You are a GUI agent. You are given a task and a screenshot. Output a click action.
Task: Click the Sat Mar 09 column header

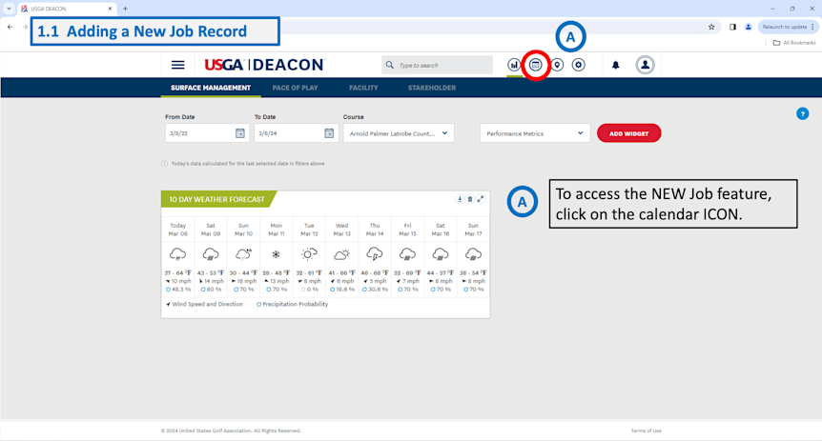[210, 230]
